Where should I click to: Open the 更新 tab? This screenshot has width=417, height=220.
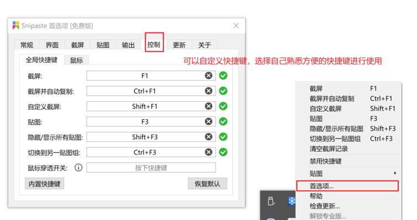[179, 45]
